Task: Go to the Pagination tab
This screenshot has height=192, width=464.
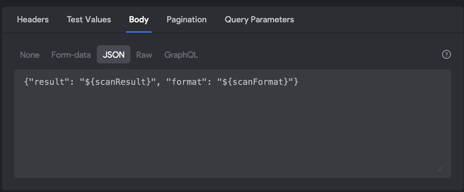Action: coord(186,20)
